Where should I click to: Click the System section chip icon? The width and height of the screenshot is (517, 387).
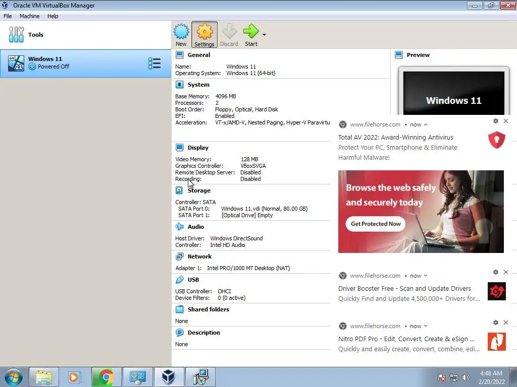tap(179, 85)
